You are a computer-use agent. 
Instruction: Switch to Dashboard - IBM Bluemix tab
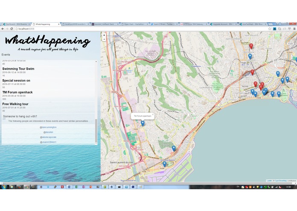pos(15,24)
